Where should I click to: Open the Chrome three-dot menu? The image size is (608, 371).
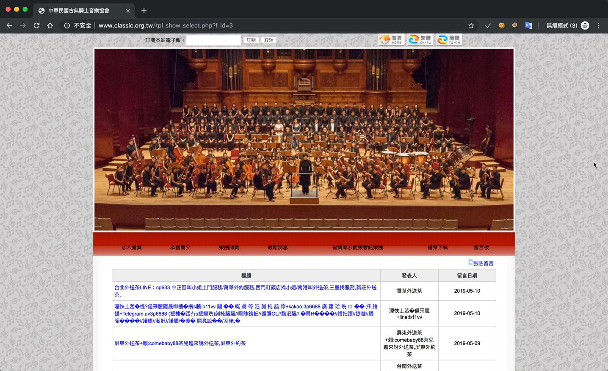[x=598, y=25]
